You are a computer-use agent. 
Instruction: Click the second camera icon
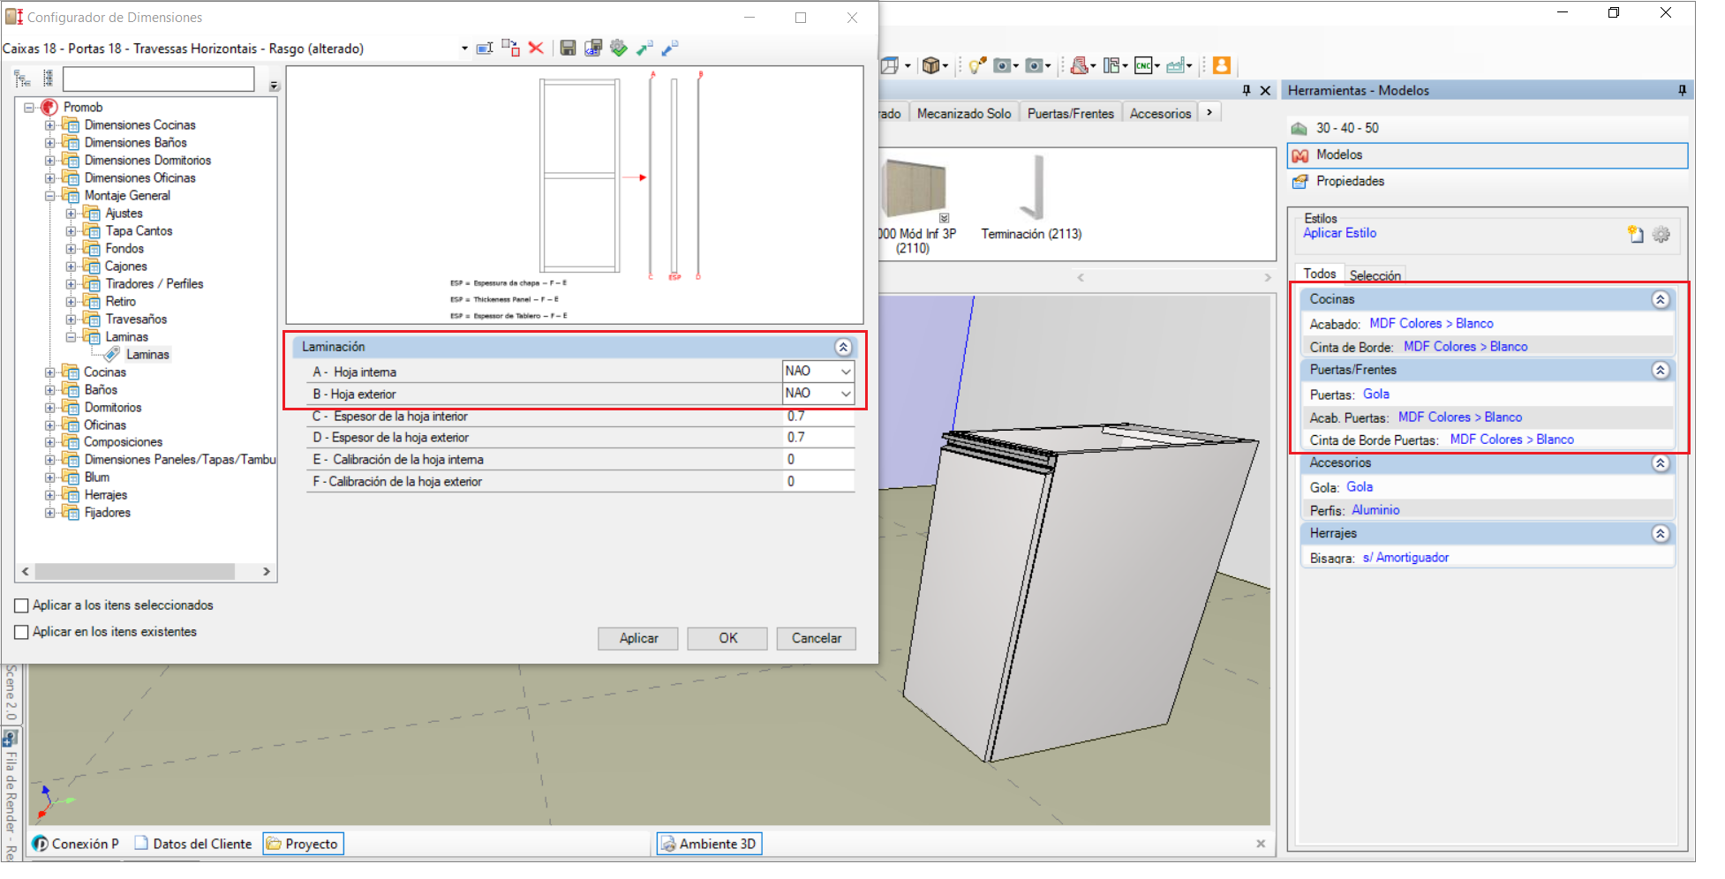tap(1034, 65)
